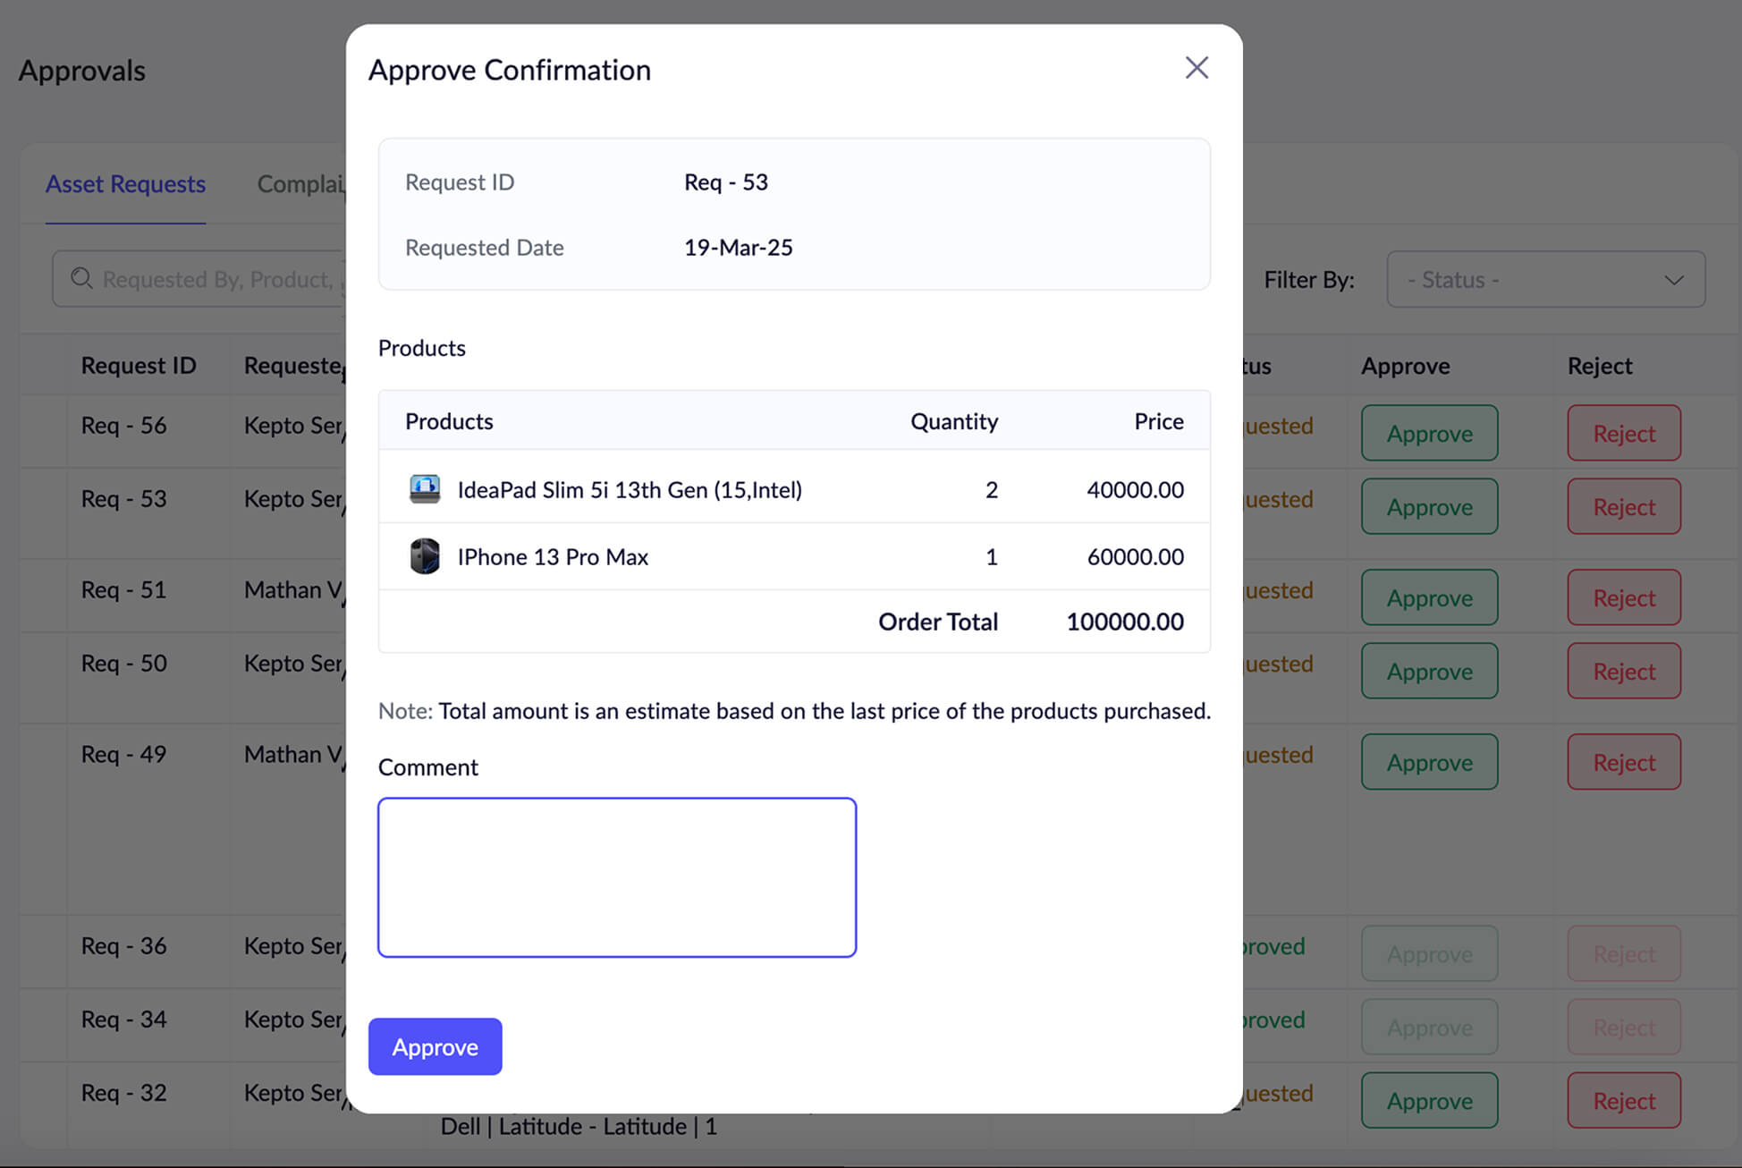1742x1168 pixels.
Task: Click the Quantity column header in the dialog
Action: [x=954, y=421]
